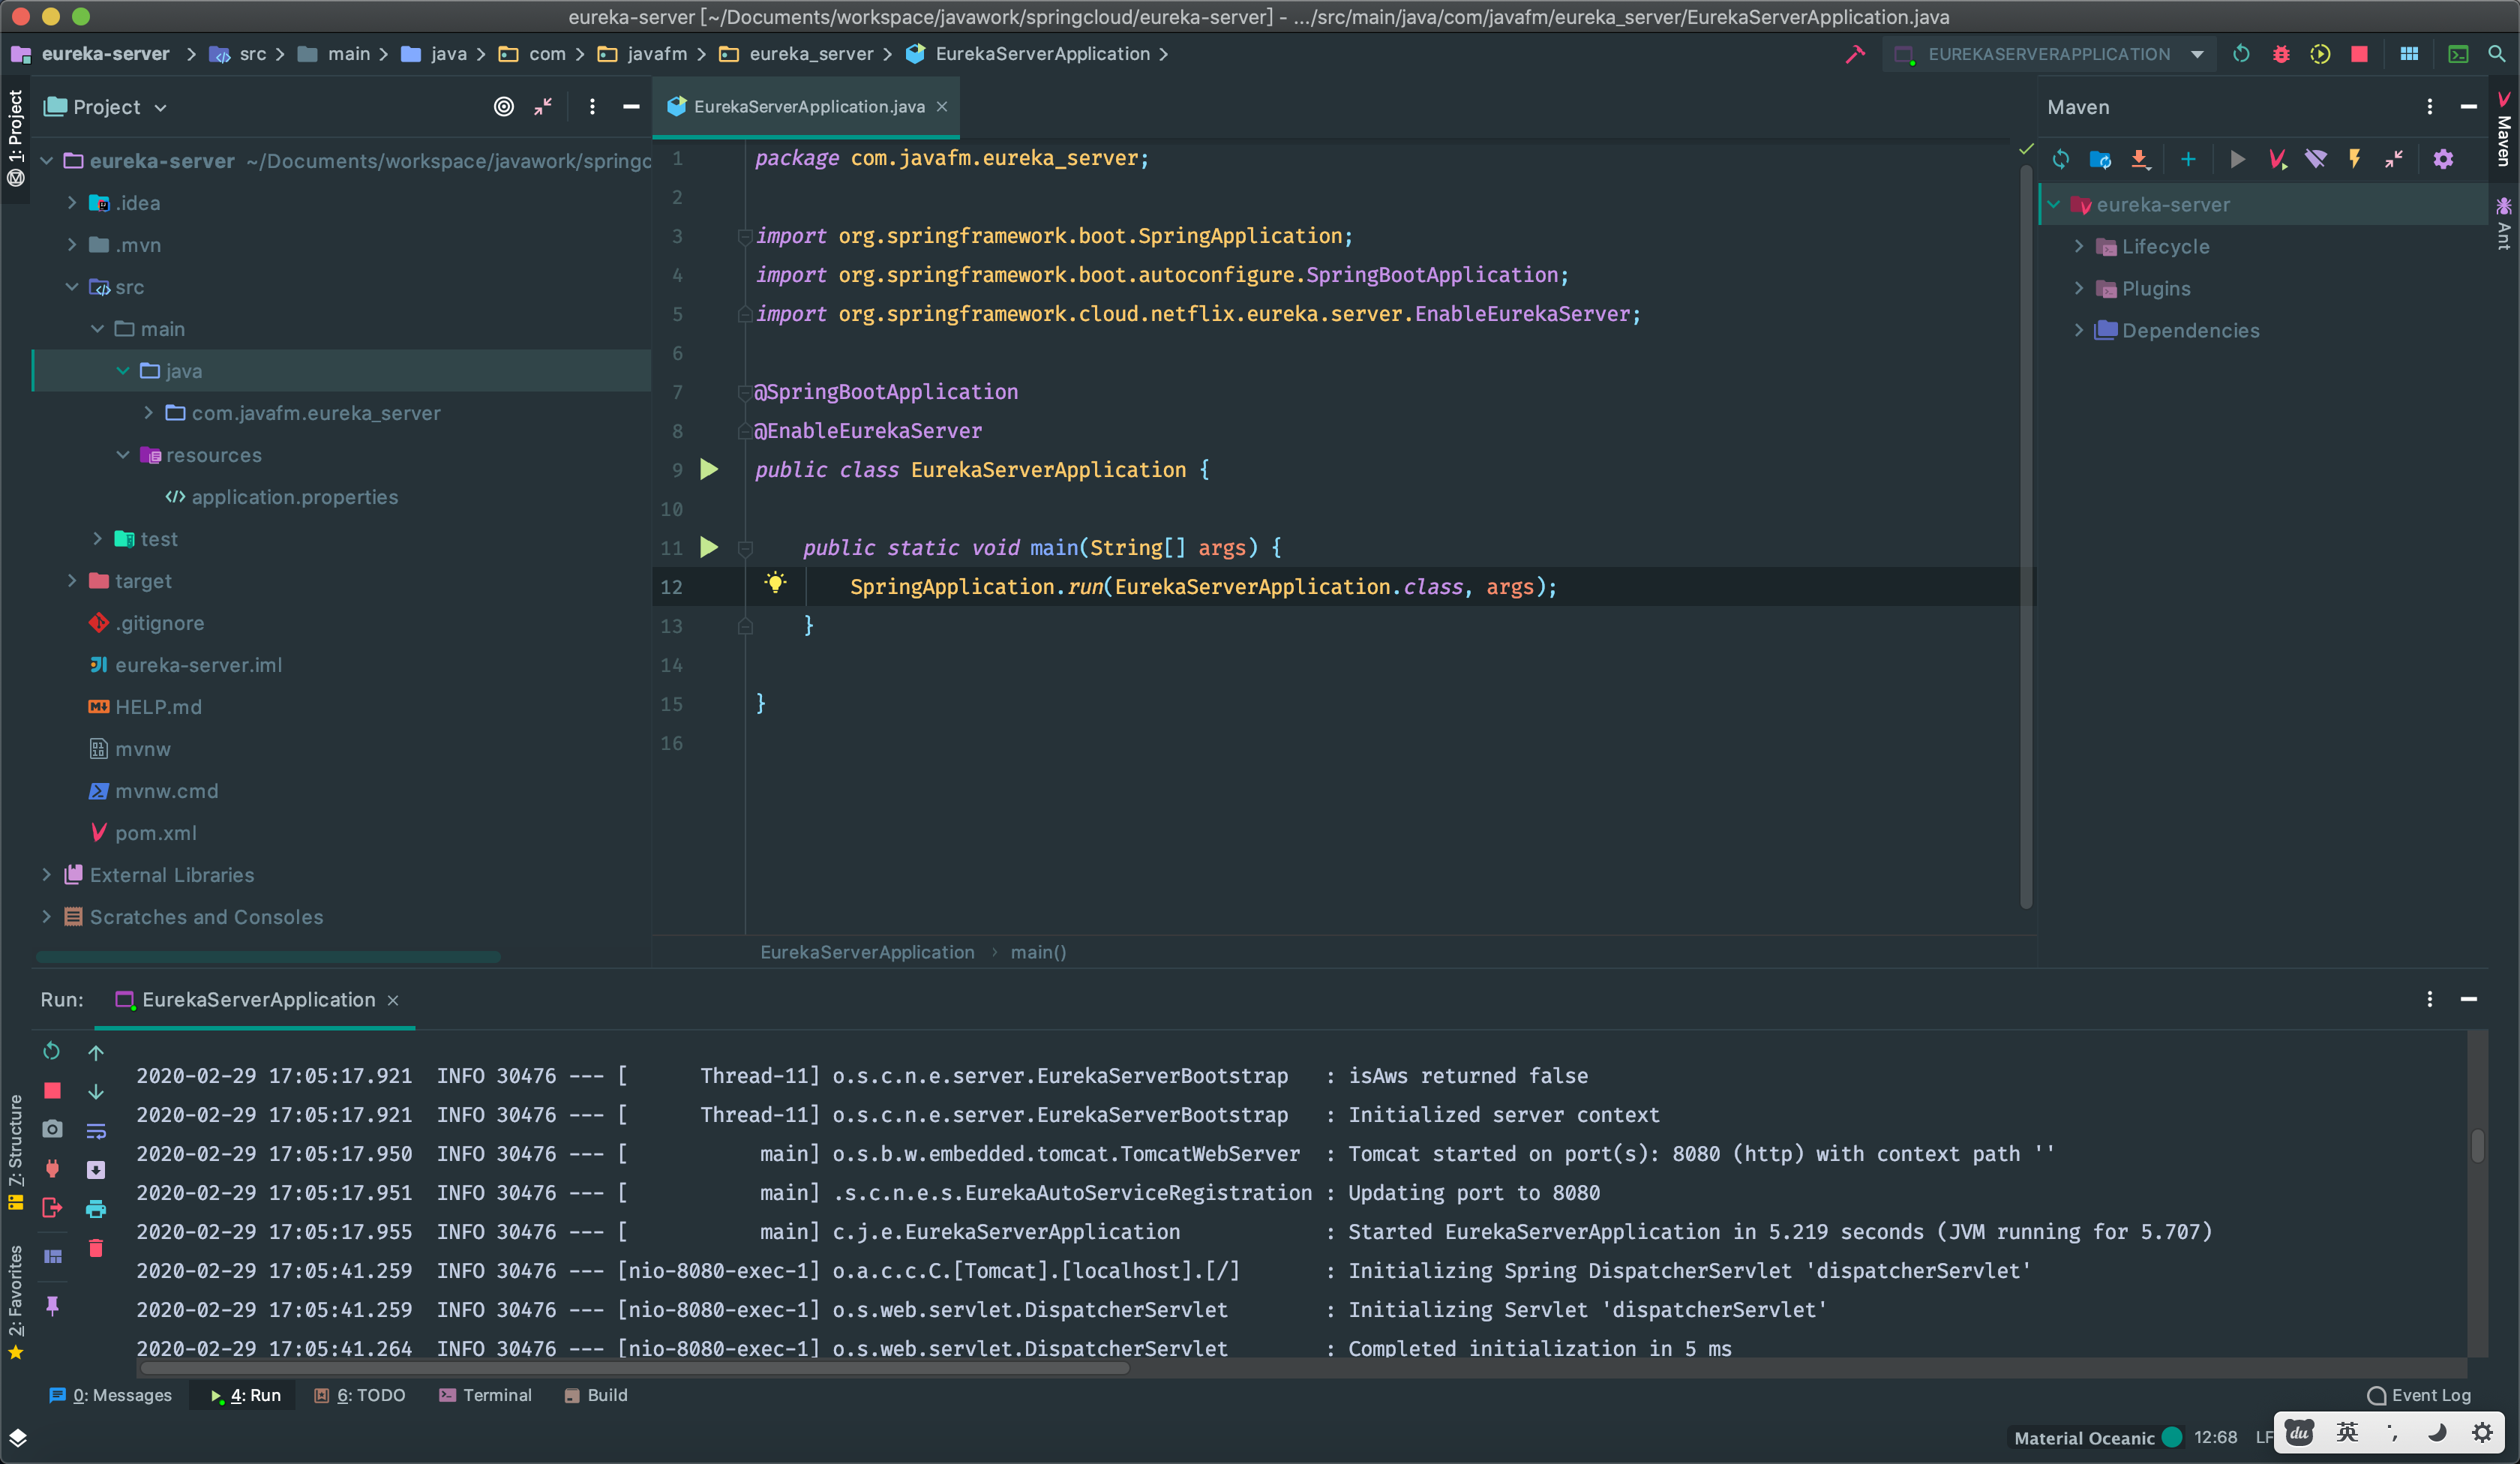Screen dimensions: 2520x1464
Task: Click the run gutter arrow beside main method
Action: click(709, 547)
